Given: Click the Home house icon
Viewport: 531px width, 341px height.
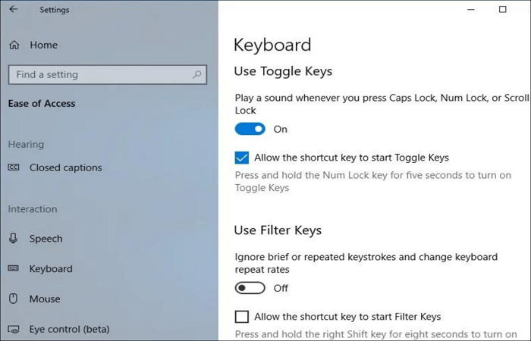Looking at the screenshot, I should tap(14, 45).
